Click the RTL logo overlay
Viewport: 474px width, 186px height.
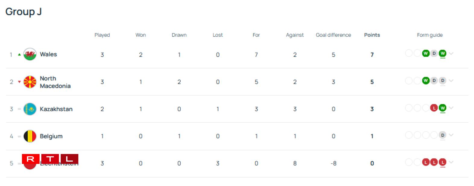[x=50, y=159]
